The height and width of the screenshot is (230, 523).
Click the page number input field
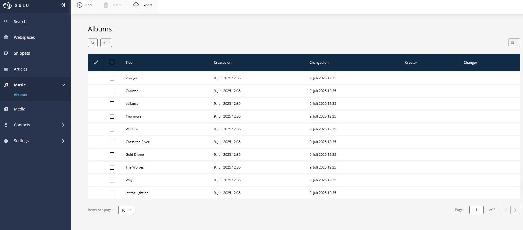coord(476,210)
